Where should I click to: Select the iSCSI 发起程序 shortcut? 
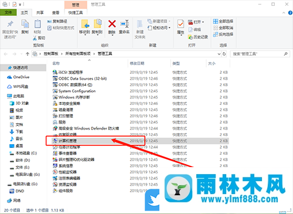pos(71,72)
